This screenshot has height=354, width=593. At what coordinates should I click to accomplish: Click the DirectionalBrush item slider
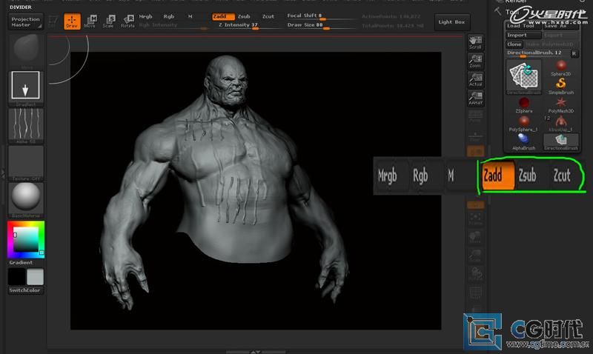tap(538, 53)
